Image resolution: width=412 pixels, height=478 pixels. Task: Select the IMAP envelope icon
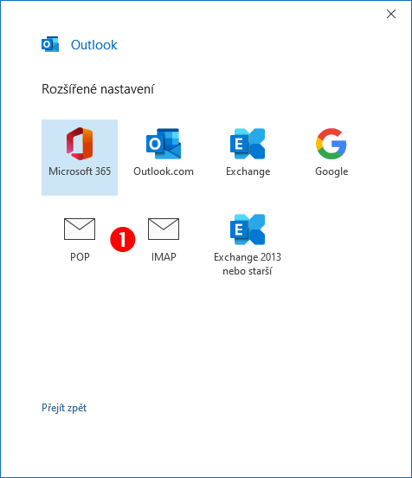click(164, 229)
